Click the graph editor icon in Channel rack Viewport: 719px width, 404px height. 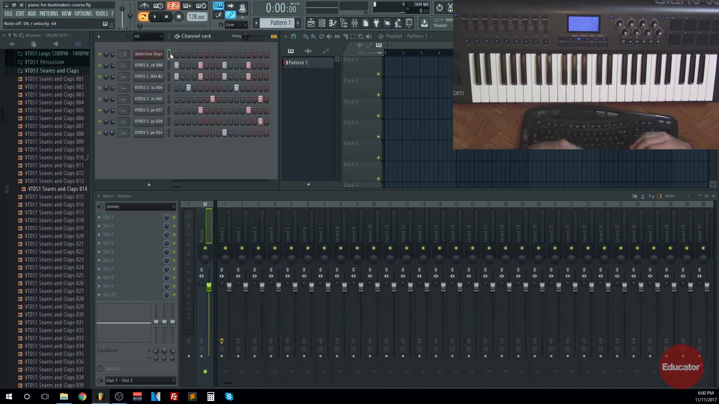pyautogui.click(x=274, y=36)
